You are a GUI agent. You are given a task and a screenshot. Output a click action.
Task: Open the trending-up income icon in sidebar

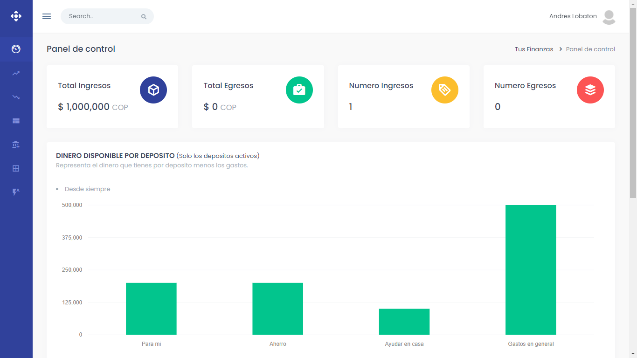pos(16,73)
